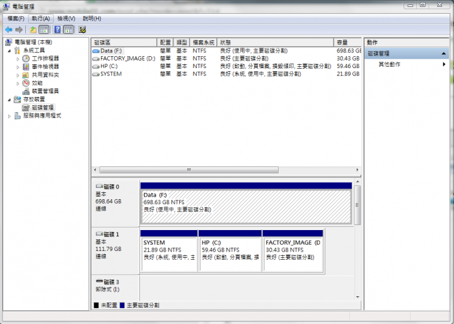The image size is (454, 324).
Task: Expand the 事件檢視器 node arrow
Action: (18, 67)
